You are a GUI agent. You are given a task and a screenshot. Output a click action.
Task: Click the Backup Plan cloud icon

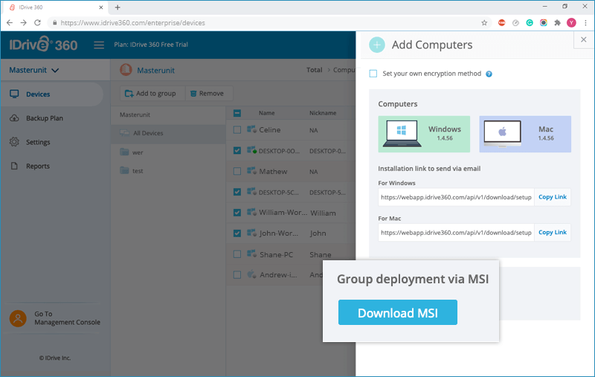pyautogui.click(x=14, y=118)
